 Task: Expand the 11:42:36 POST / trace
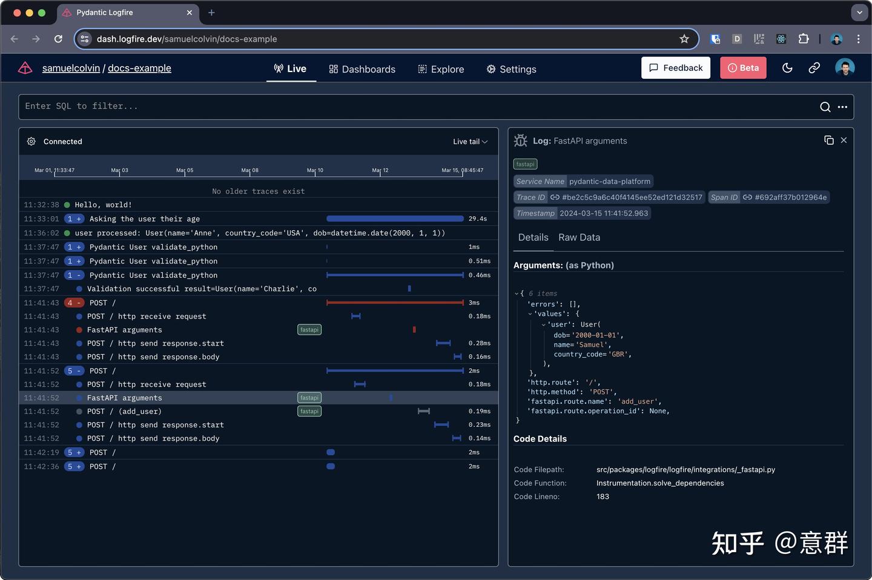74,467
